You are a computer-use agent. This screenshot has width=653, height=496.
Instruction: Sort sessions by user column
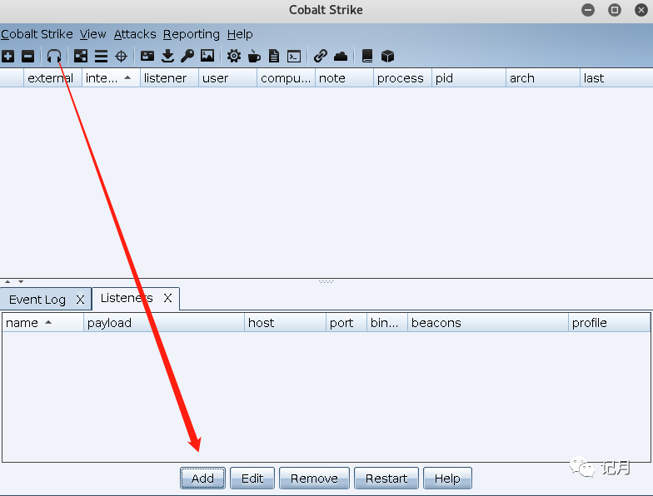point(227,78)
